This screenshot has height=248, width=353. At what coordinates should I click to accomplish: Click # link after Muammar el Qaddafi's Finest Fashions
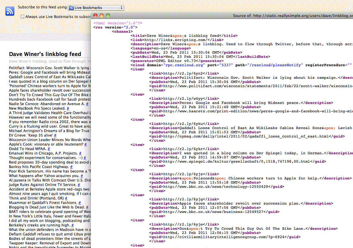[x=80, y=203]
